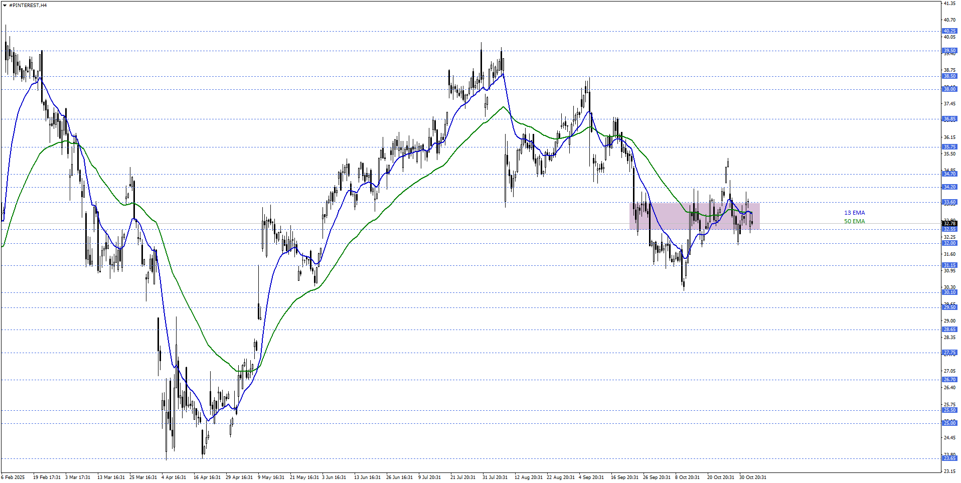Image resolution: width=961 pixels, height=483 pixels.
Task: Select the 31.15 price level tag
Action: coord(949,265)
